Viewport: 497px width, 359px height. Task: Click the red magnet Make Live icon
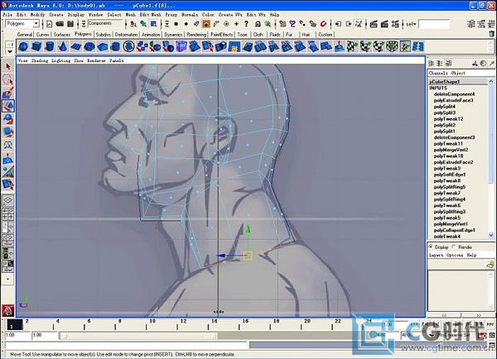[x=323, y=24]
